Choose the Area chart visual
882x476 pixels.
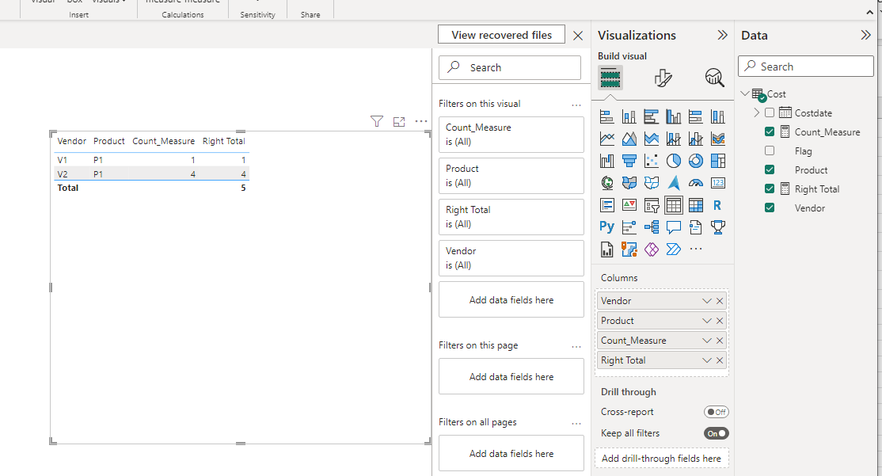629,139
